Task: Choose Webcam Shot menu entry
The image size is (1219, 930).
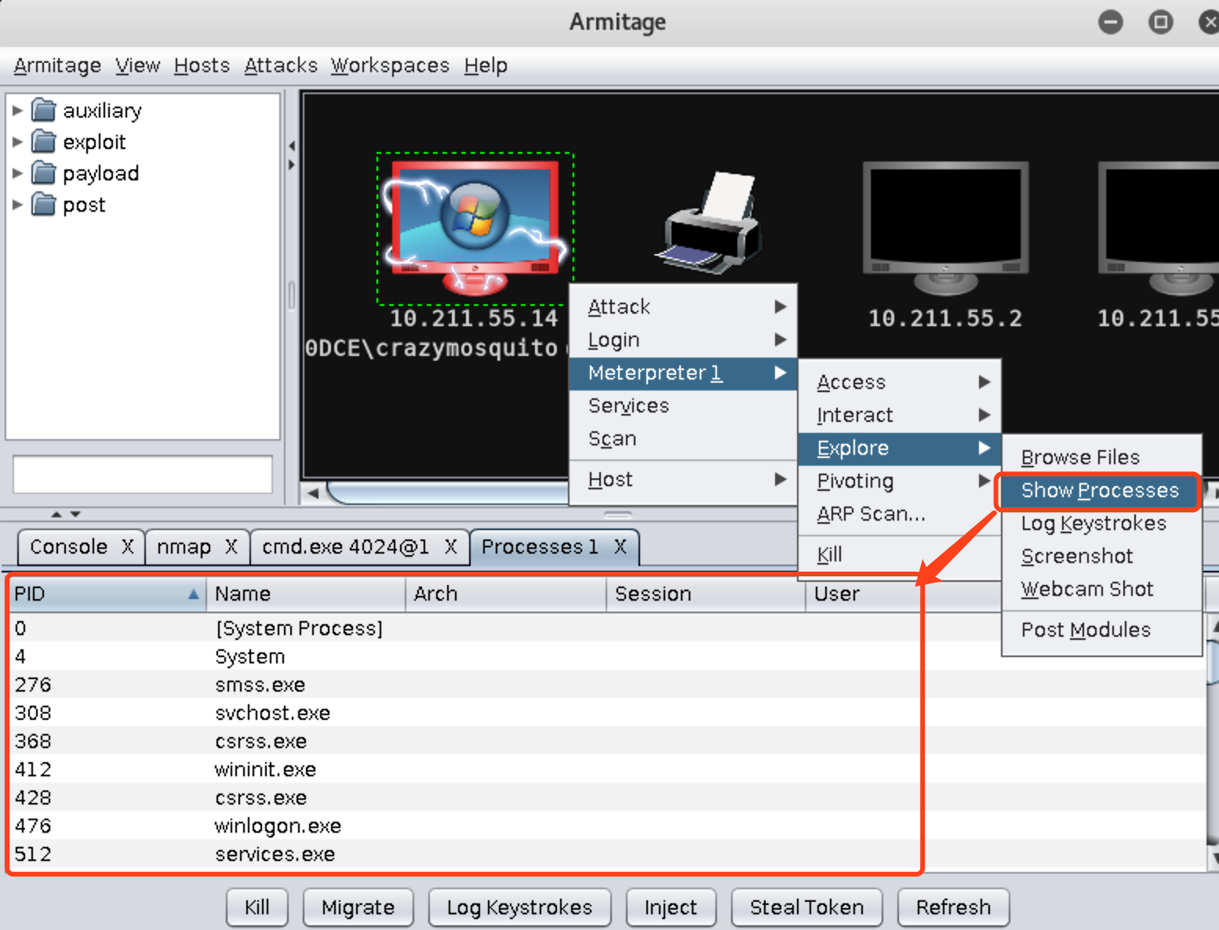Action: [1101, 589]
